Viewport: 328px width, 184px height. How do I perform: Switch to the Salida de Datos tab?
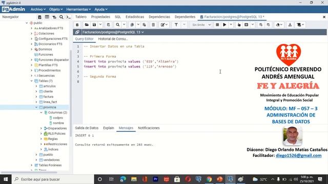point(87,128)
